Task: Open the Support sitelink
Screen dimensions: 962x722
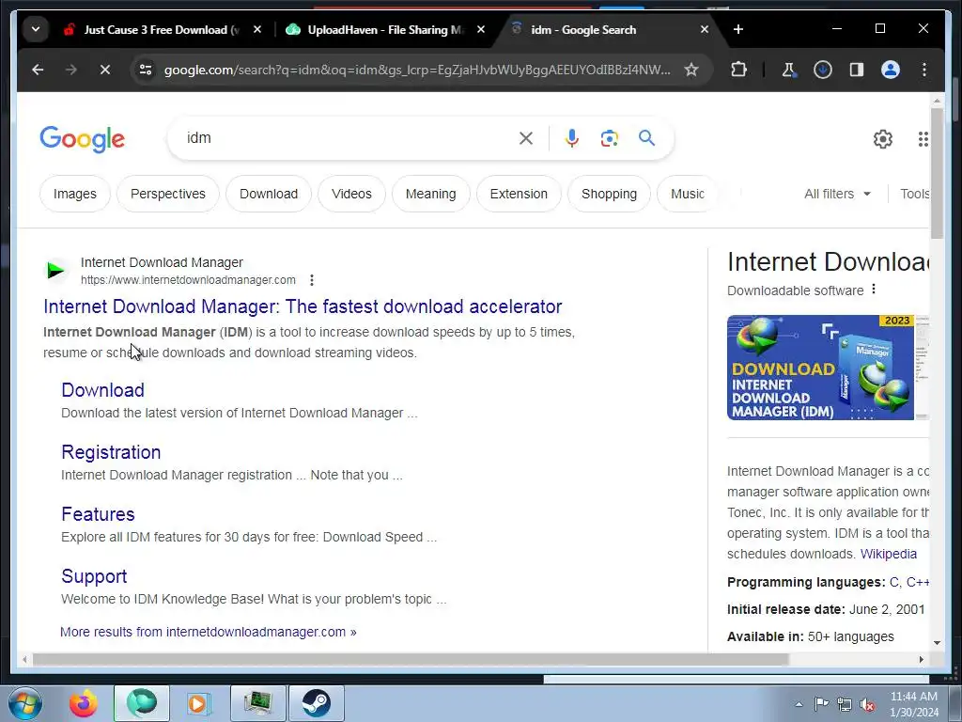Action: (x=94, y=576)
